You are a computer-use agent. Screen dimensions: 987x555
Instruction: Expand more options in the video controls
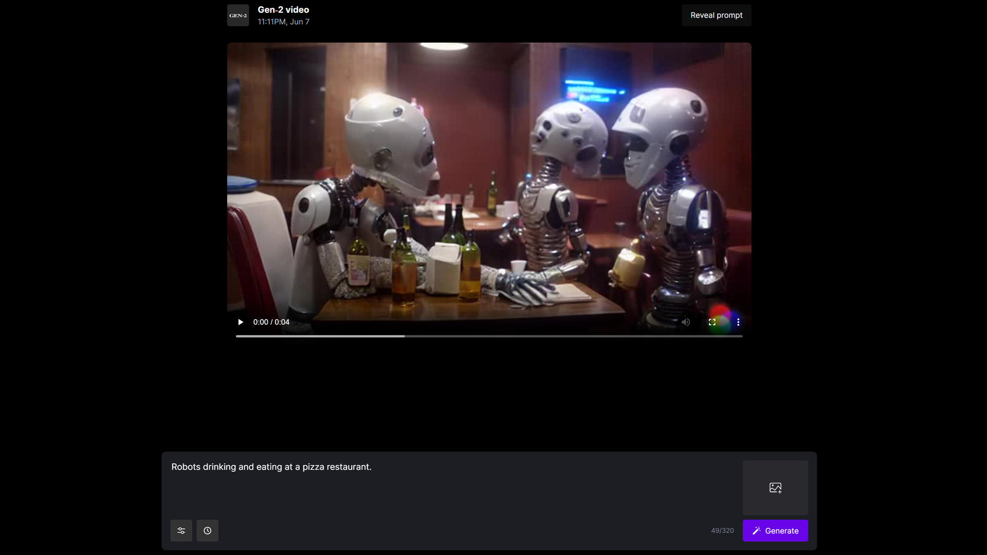pos(738,322)
